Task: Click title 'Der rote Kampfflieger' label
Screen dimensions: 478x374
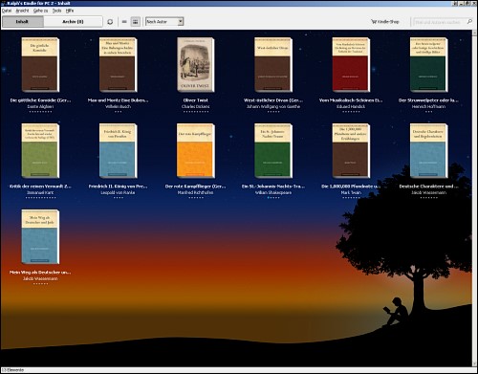Action: (196, 187)
